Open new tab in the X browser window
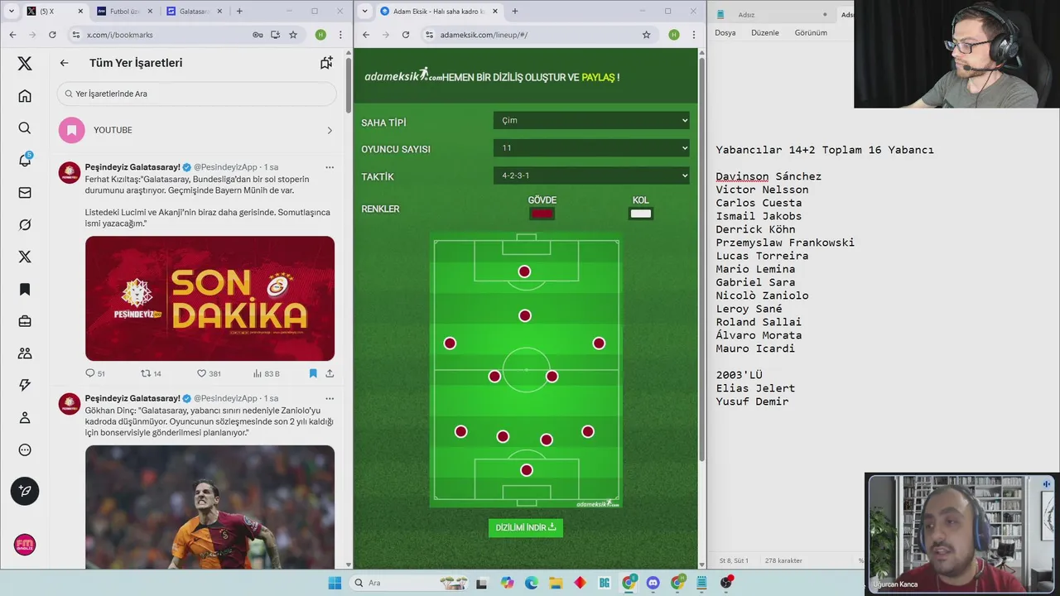Screen dimensions: 1060x596 (239, 11)
